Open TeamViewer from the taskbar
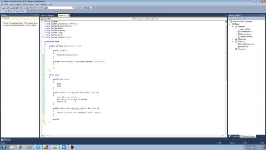Image resolution: width=266 pixels, height=150 pixels. [x=64, y=147]
